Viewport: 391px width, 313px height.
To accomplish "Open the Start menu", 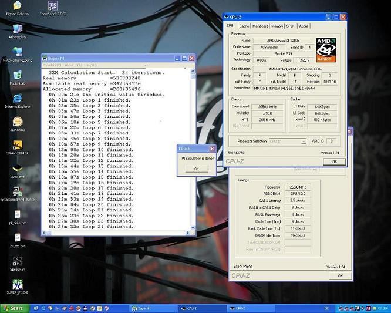I will point(15,308).
